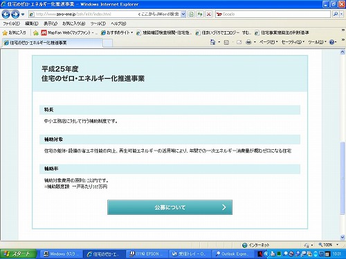This screenshot has height=259, width=346.
Task: Select the 補助対象 section heading text
Action: [53, 140]
